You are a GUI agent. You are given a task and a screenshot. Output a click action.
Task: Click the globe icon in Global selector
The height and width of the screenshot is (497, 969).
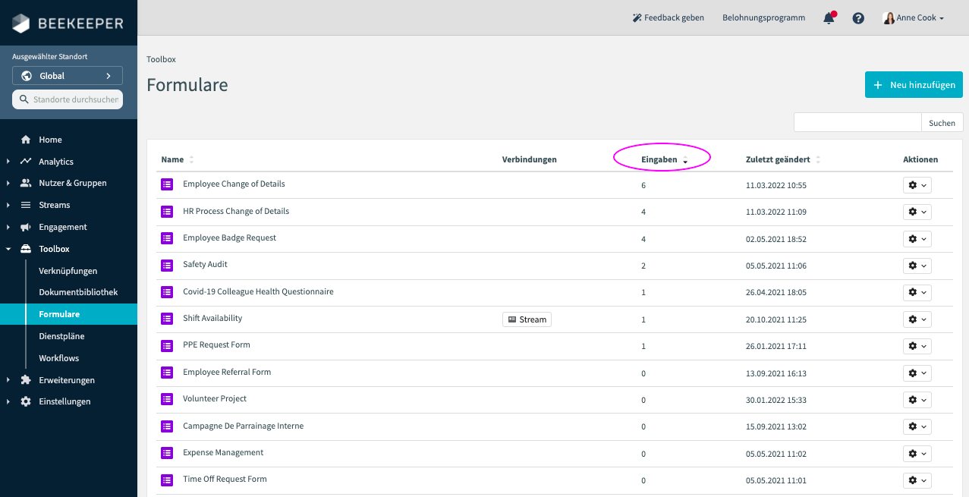pyautogui.click(x=27, y=76)
